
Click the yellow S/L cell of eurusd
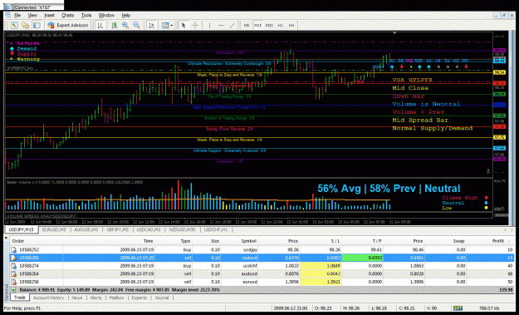(x=321, y=282)
